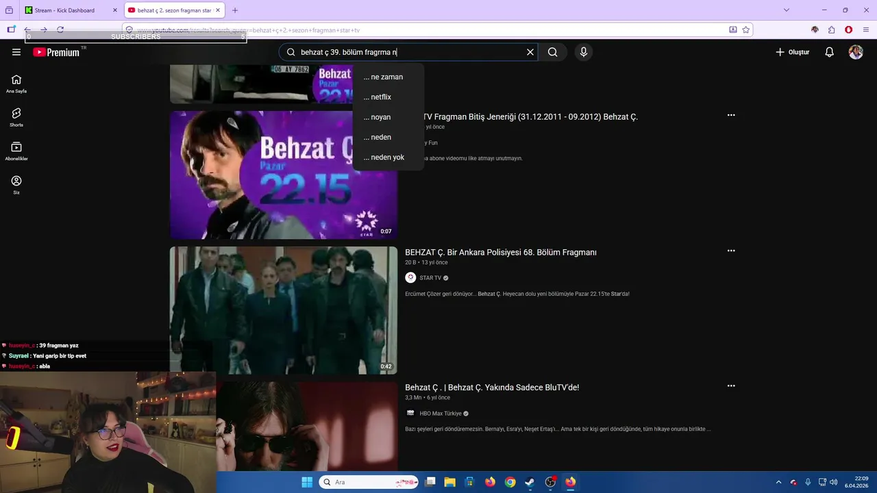The width and height of the screenshot is (877, 493).
Task: Open a new browser tab
Action: (235, 10)
